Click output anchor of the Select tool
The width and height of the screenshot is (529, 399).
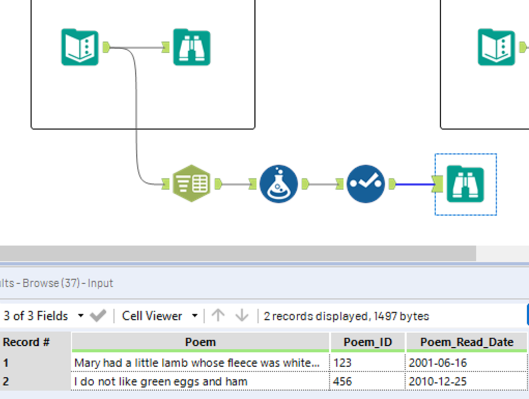(392, 184)
